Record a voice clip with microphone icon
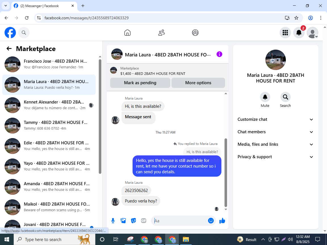 coord(113,221)
